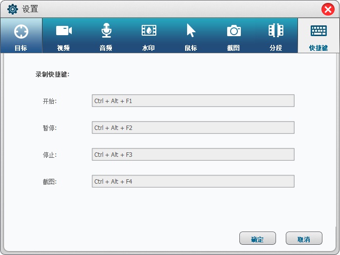Focus the 截图 hotkey field Ctrl + Alt + F4
Image resolution: width=340 pixels, height=255 pixels.
(193, 181)
